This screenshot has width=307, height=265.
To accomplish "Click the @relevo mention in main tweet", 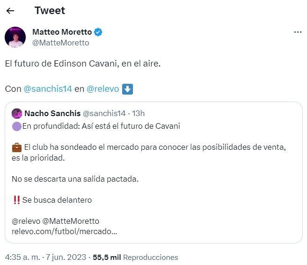I will click(x=102, y=88).
